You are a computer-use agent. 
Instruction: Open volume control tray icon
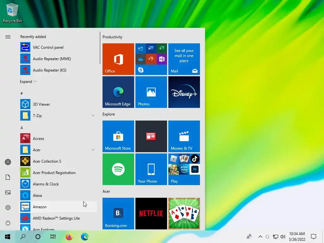(283, 237)
